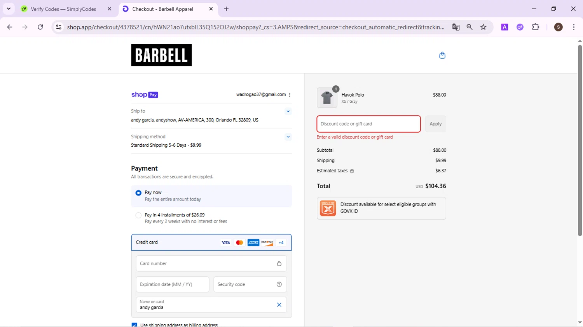Bookmark this checkout page
This screenshot has width=583, height=327.
click(x=484, y=27)
